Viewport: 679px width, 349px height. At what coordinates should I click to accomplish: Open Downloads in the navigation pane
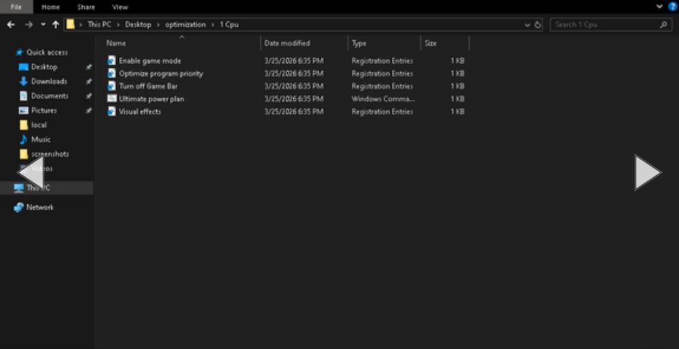pyautogui.click(x=49, y=81)
